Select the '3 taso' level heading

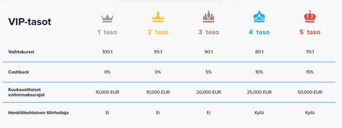click(208, 32)
